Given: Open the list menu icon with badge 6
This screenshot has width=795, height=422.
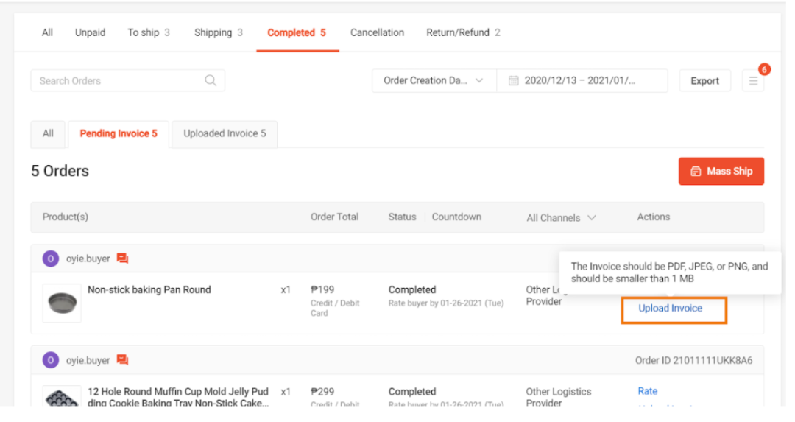Looking at the screenshot, I should click(753, 81).
